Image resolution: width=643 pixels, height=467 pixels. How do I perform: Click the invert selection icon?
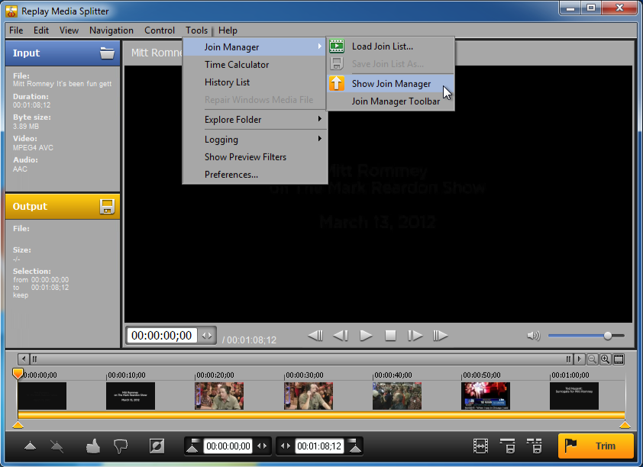pyautogui.click(x=157, y=446)
